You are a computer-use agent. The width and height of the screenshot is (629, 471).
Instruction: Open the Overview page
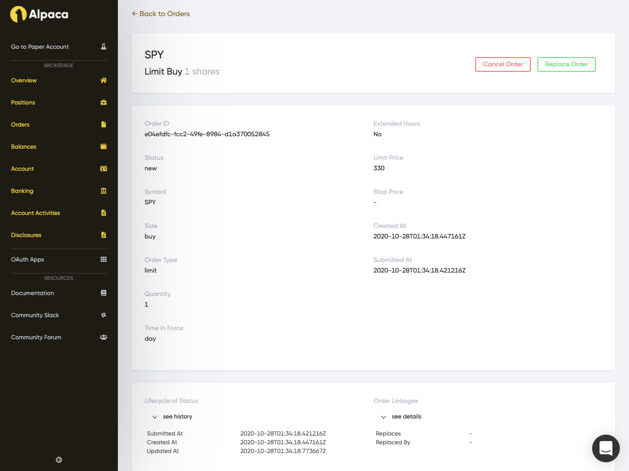point(24,81)
